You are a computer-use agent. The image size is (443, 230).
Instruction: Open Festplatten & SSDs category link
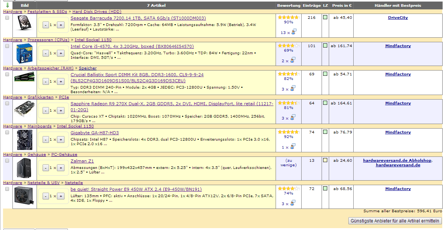[47, 12]
